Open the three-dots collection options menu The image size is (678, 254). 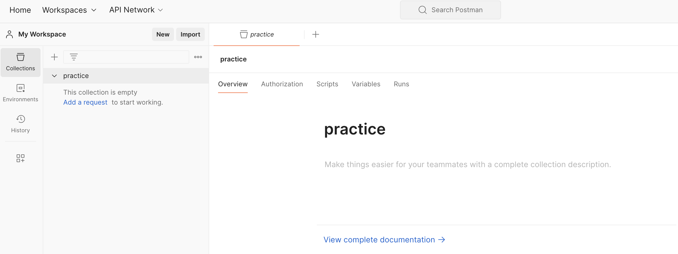[198, 57]
